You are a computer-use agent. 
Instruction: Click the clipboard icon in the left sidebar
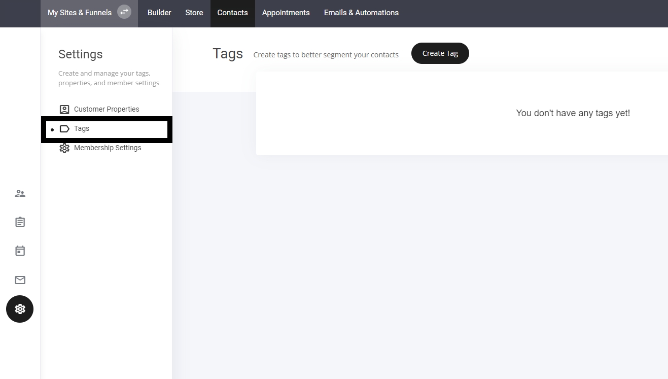click(x=20, y=222)
